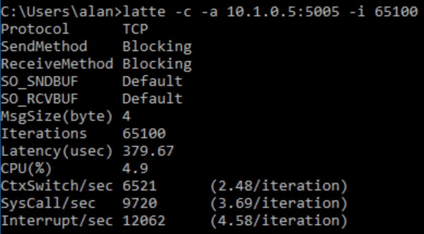Click the Blocking value beside ReceiveMethod
The width and height of the screenshot is (424, 234).
click(157, 64)
